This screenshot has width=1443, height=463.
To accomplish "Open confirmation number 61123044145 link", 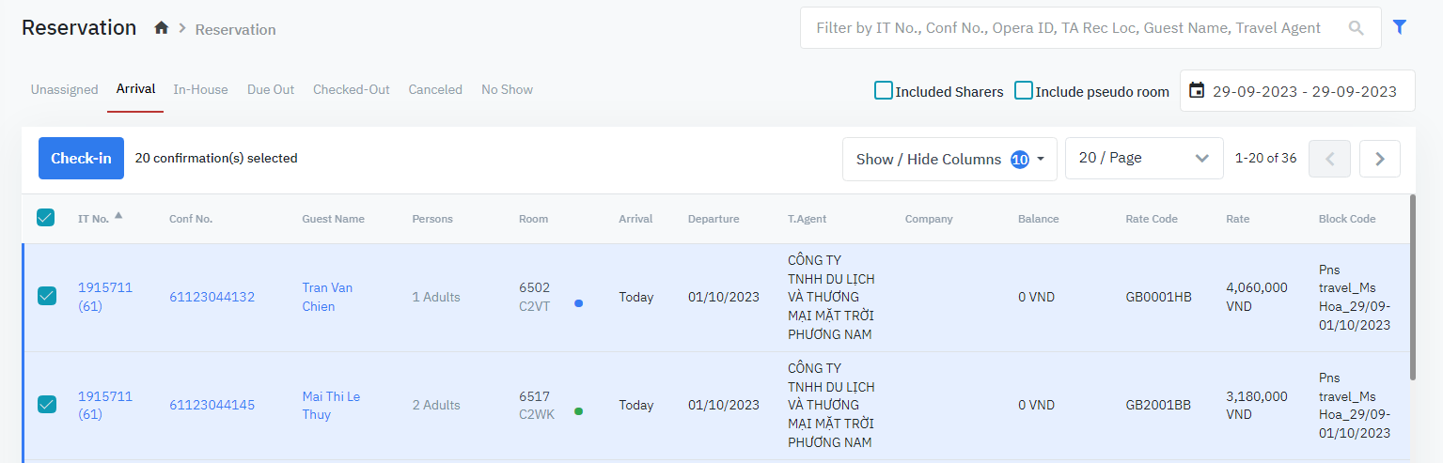I will point(212,406).
